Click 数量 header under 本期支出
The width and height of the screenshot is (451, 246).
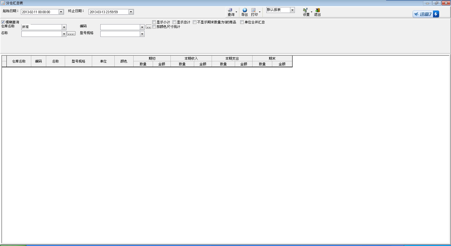coord(224,64)
